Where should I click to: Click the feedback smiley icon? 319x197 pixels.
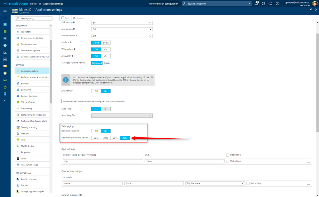(270, 3)
